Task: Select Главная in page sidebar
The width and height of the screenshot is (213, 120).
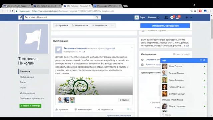Action: point(34,72)
